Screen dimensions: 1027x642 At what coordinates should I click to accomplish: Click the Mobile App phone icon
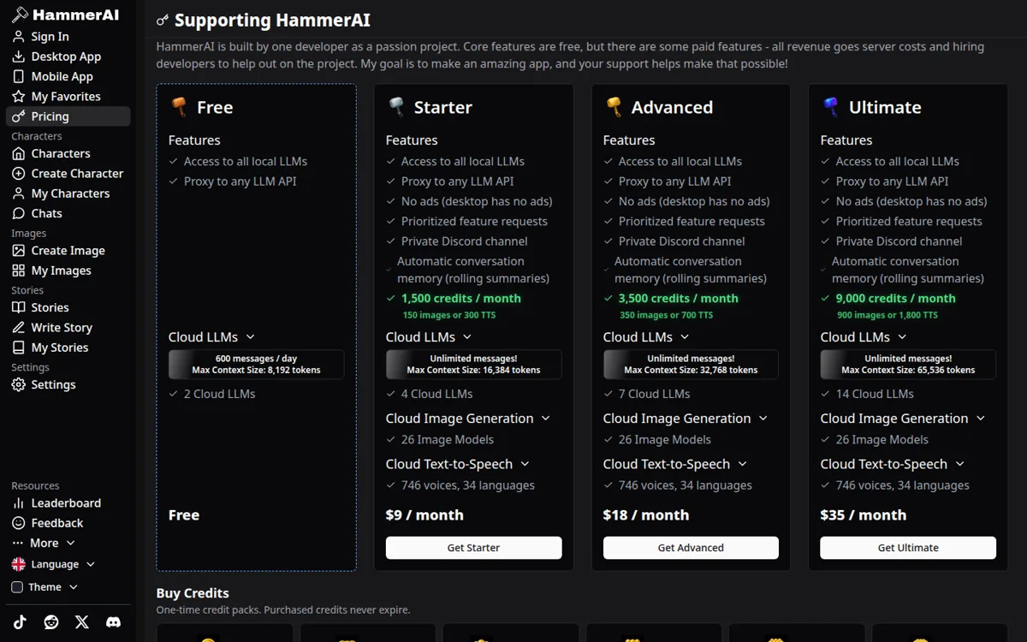[x=18, y=76]
